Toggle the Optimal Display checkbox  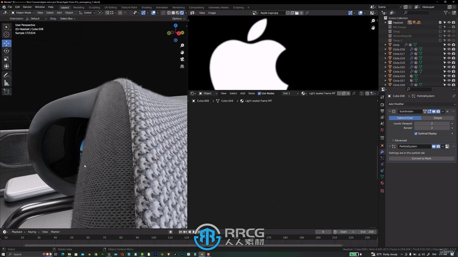click(416, 133)
